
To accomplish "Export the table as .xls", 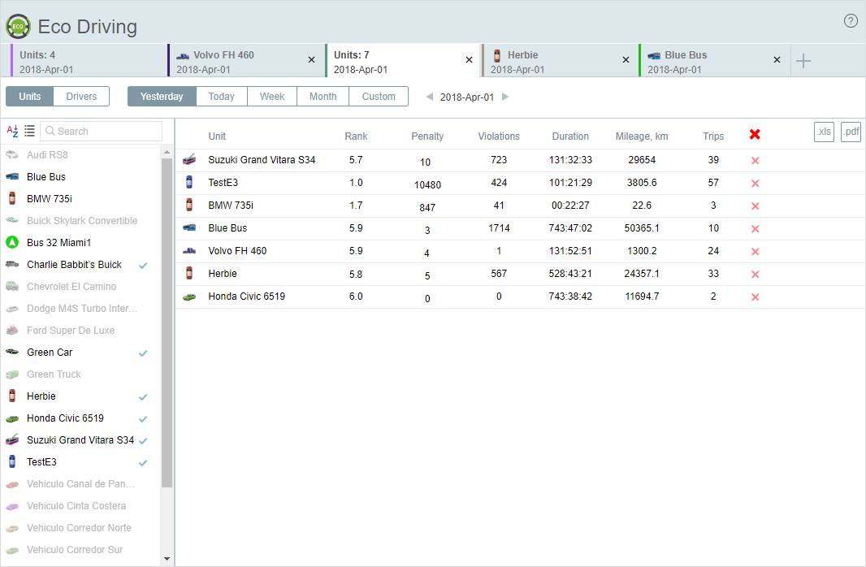I will tap(824, 132).
